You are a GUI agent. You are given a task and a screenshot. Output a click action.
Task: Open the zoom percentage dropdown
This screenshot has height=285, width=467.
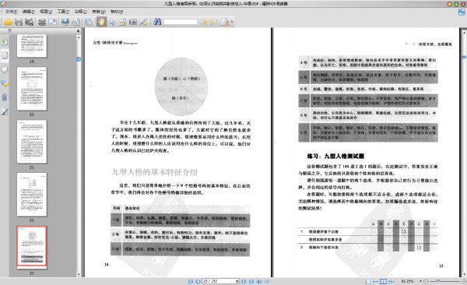[x=420, y=281]
